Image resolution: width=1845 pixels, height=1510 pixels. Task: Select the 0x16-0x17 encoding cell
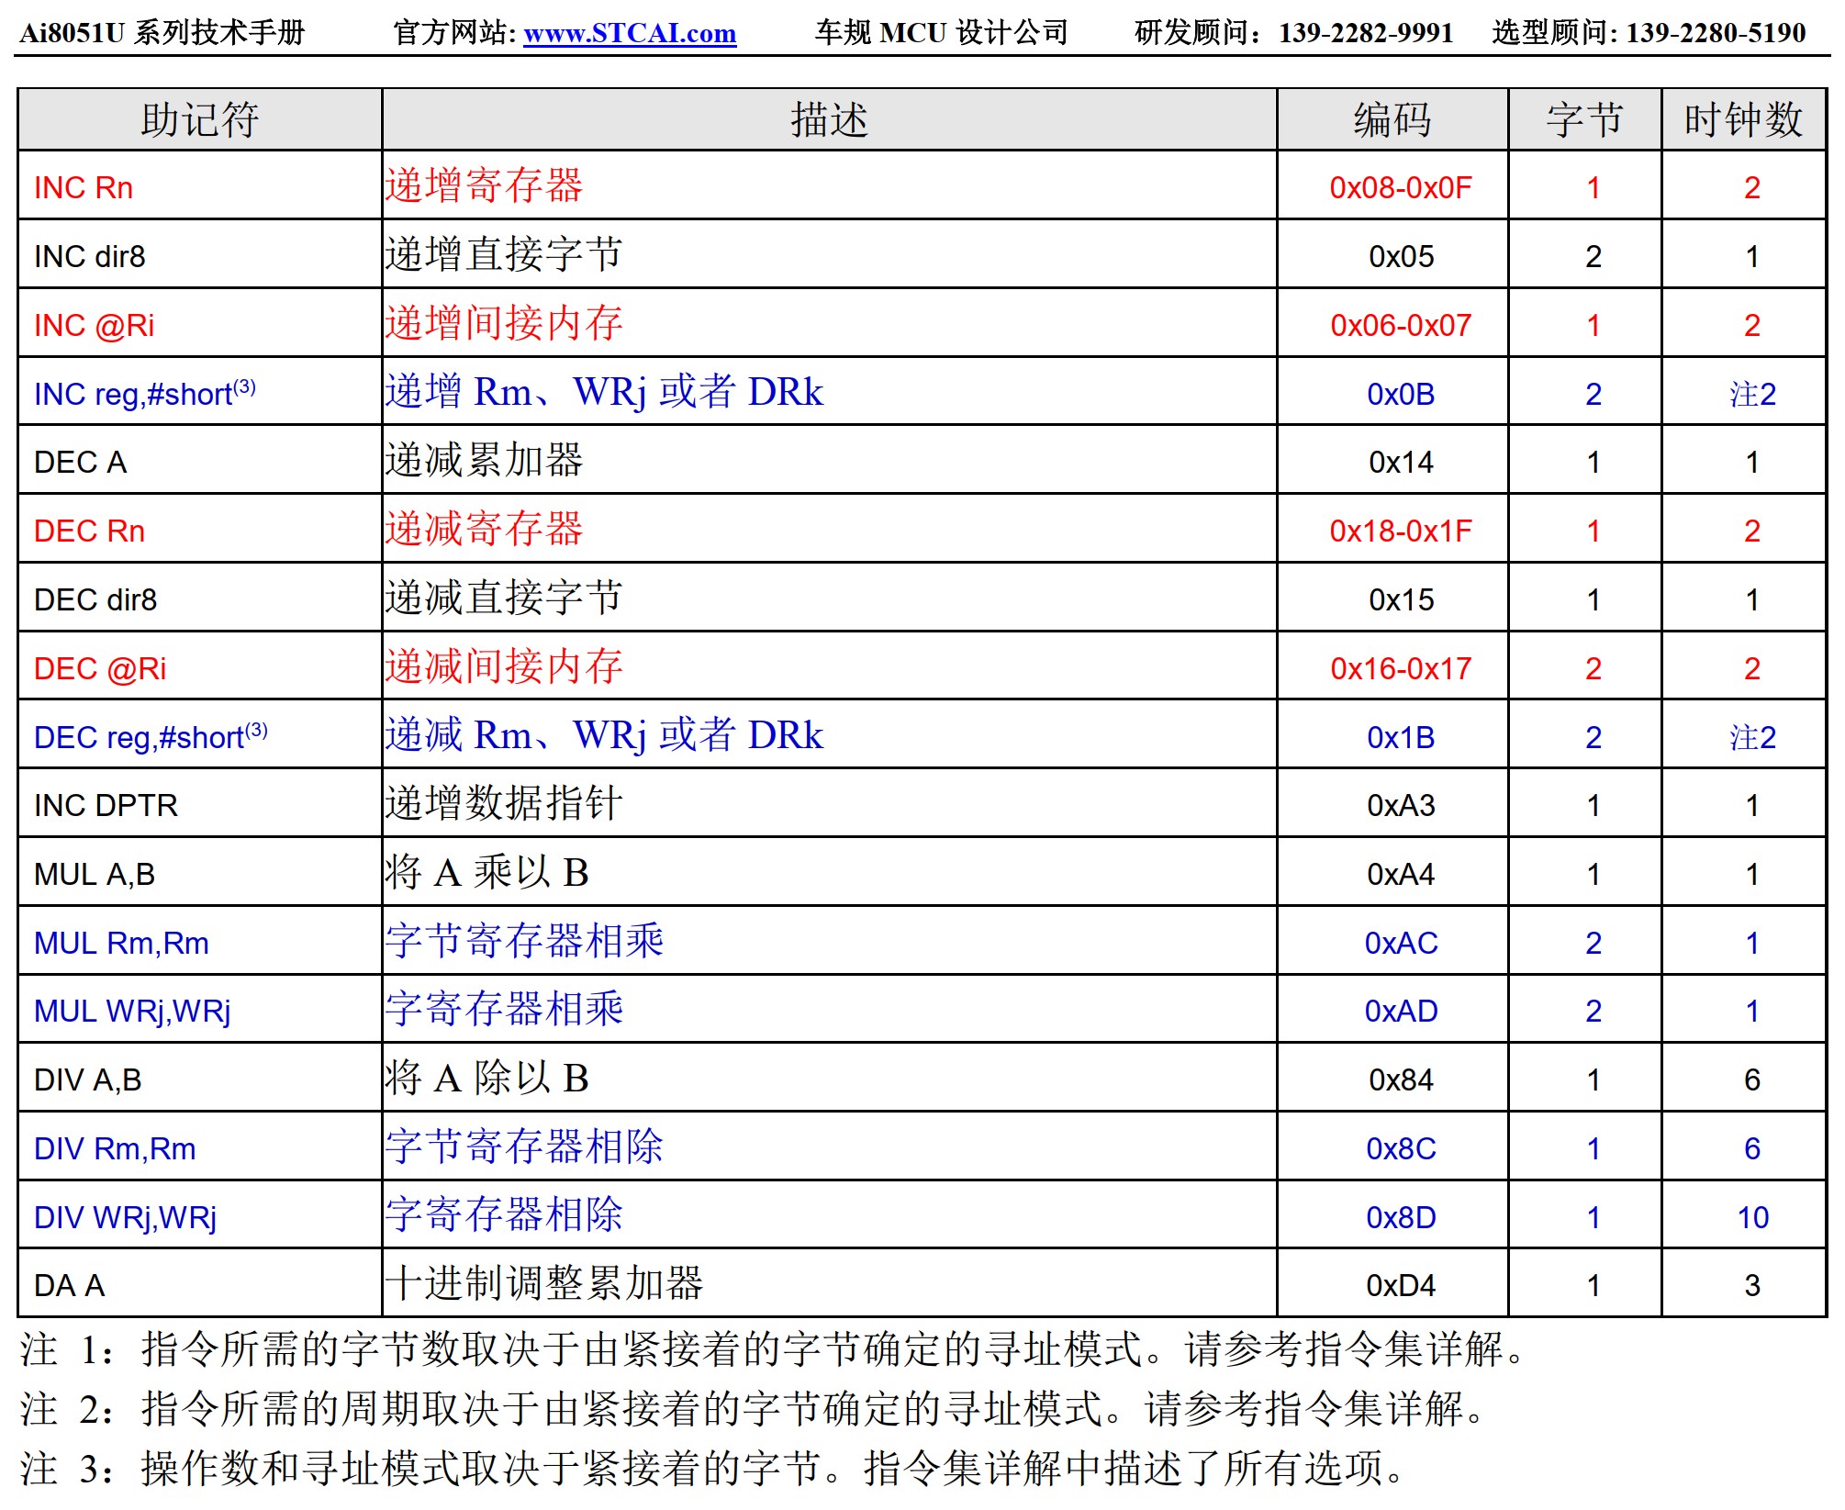click(x=1400, y=668)
